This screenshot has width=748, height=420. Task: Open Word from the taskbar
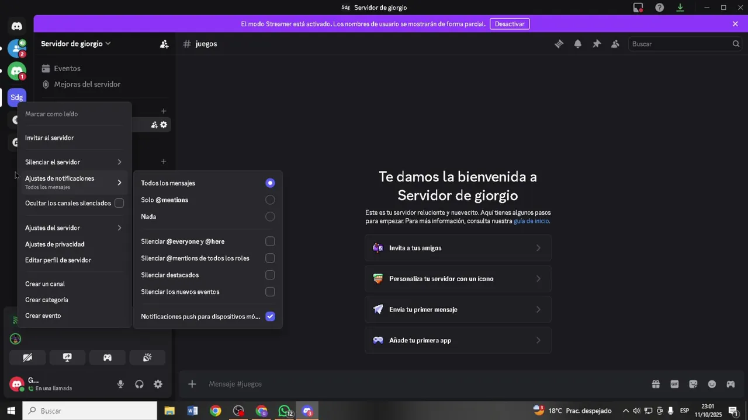(192, 411)
